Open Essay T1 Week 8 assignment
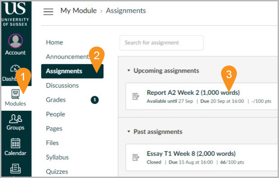 191,154
